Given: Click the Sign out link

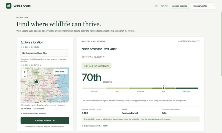Looking at the screenshot, I should pos(164,6).
